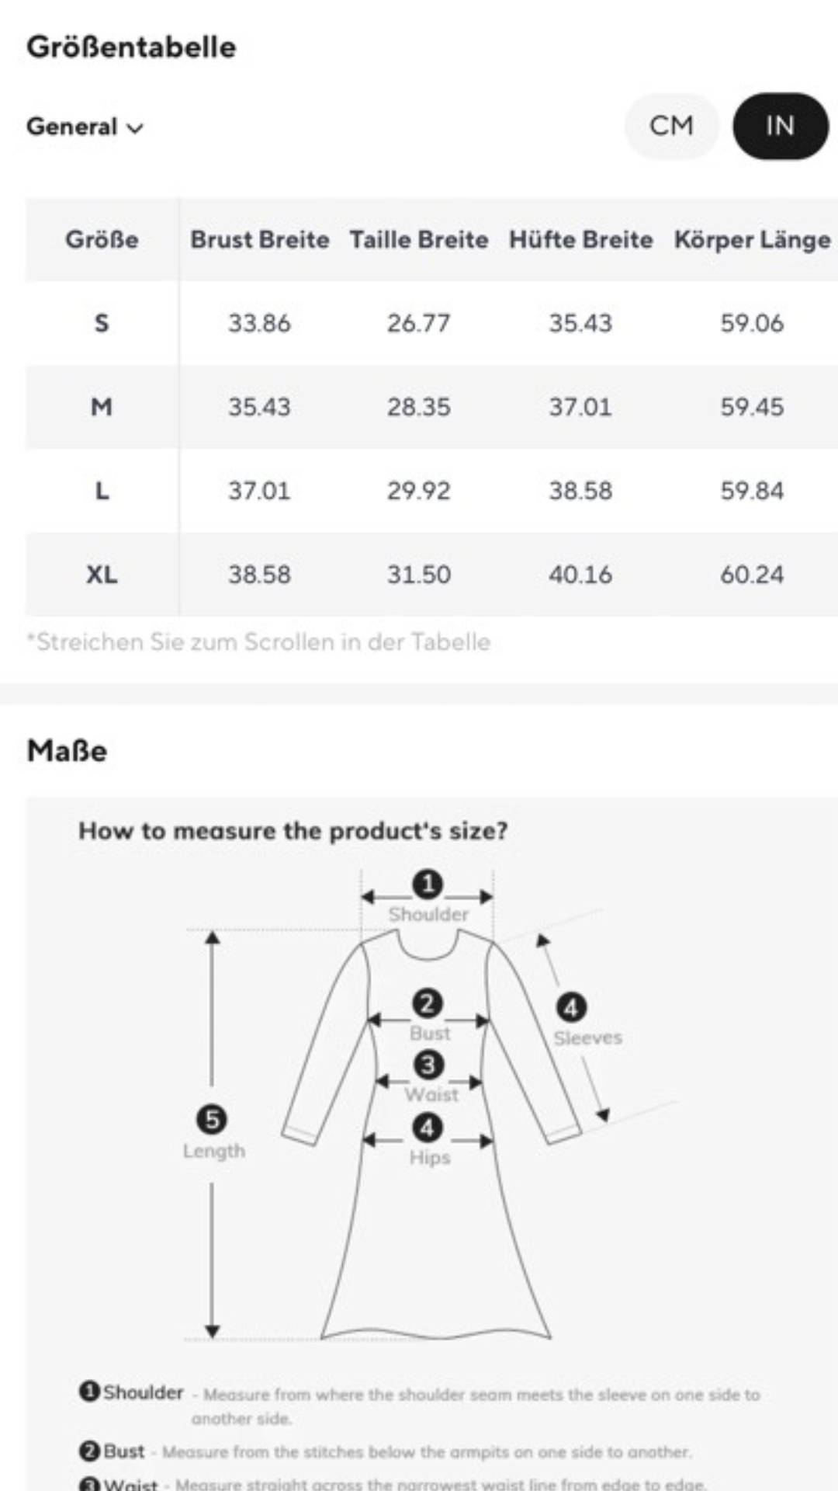Click the number 5 Length marker icon
This screenshot has width=838, height=1491.
[x=212, y=1120]
